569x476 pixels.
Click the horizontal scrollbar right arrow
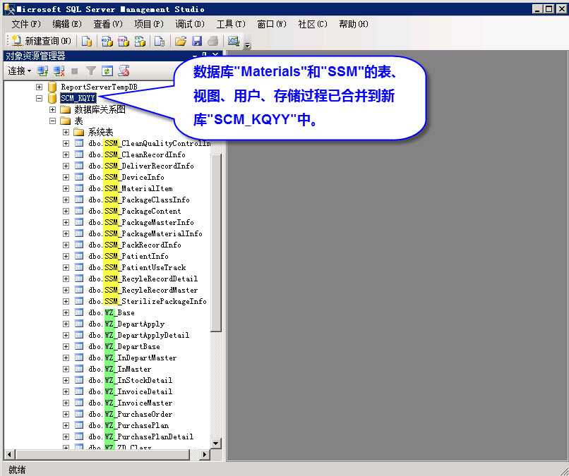(x=205, y=454)
